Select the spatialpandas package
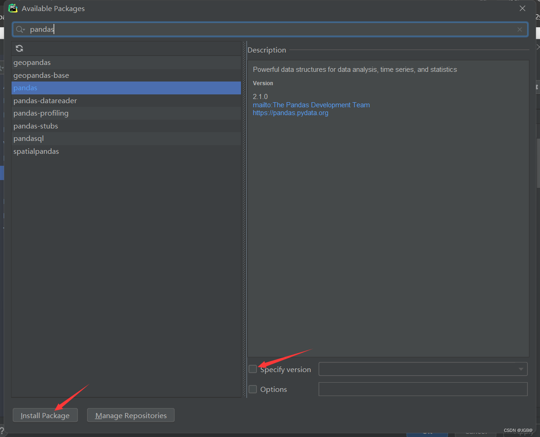Screen dimensions: 540x437 pyautogui.click(x=126, y=151)
